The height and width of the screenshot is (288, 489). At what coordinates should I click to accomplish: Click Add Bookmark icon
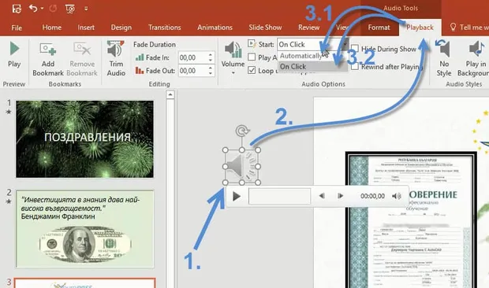pyautogui.click(x=47, y=59)
